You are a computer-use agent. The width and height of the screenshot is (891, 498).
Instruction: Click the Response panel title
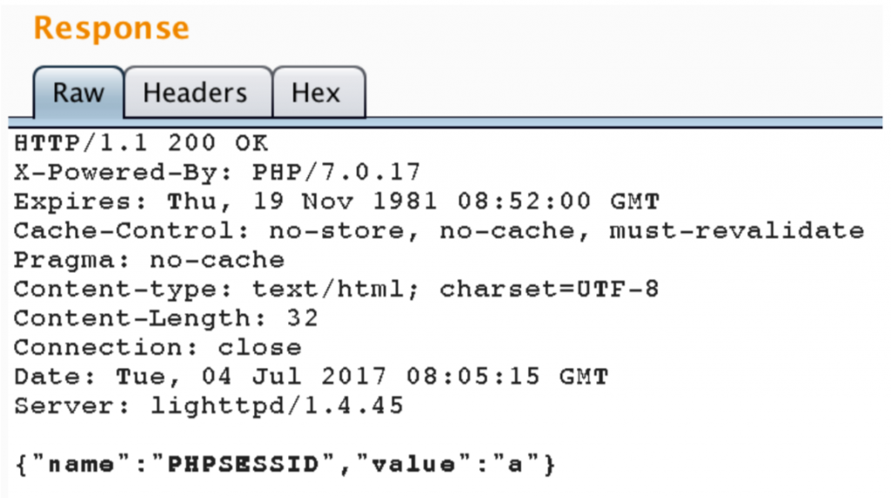pos(111,28)
